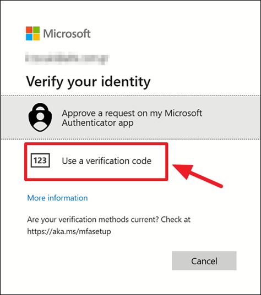Click the Microsoft Authenticator lock icon
Image resolution: width=261 pixels, height=295 pixels.
[x=40, y=118]
